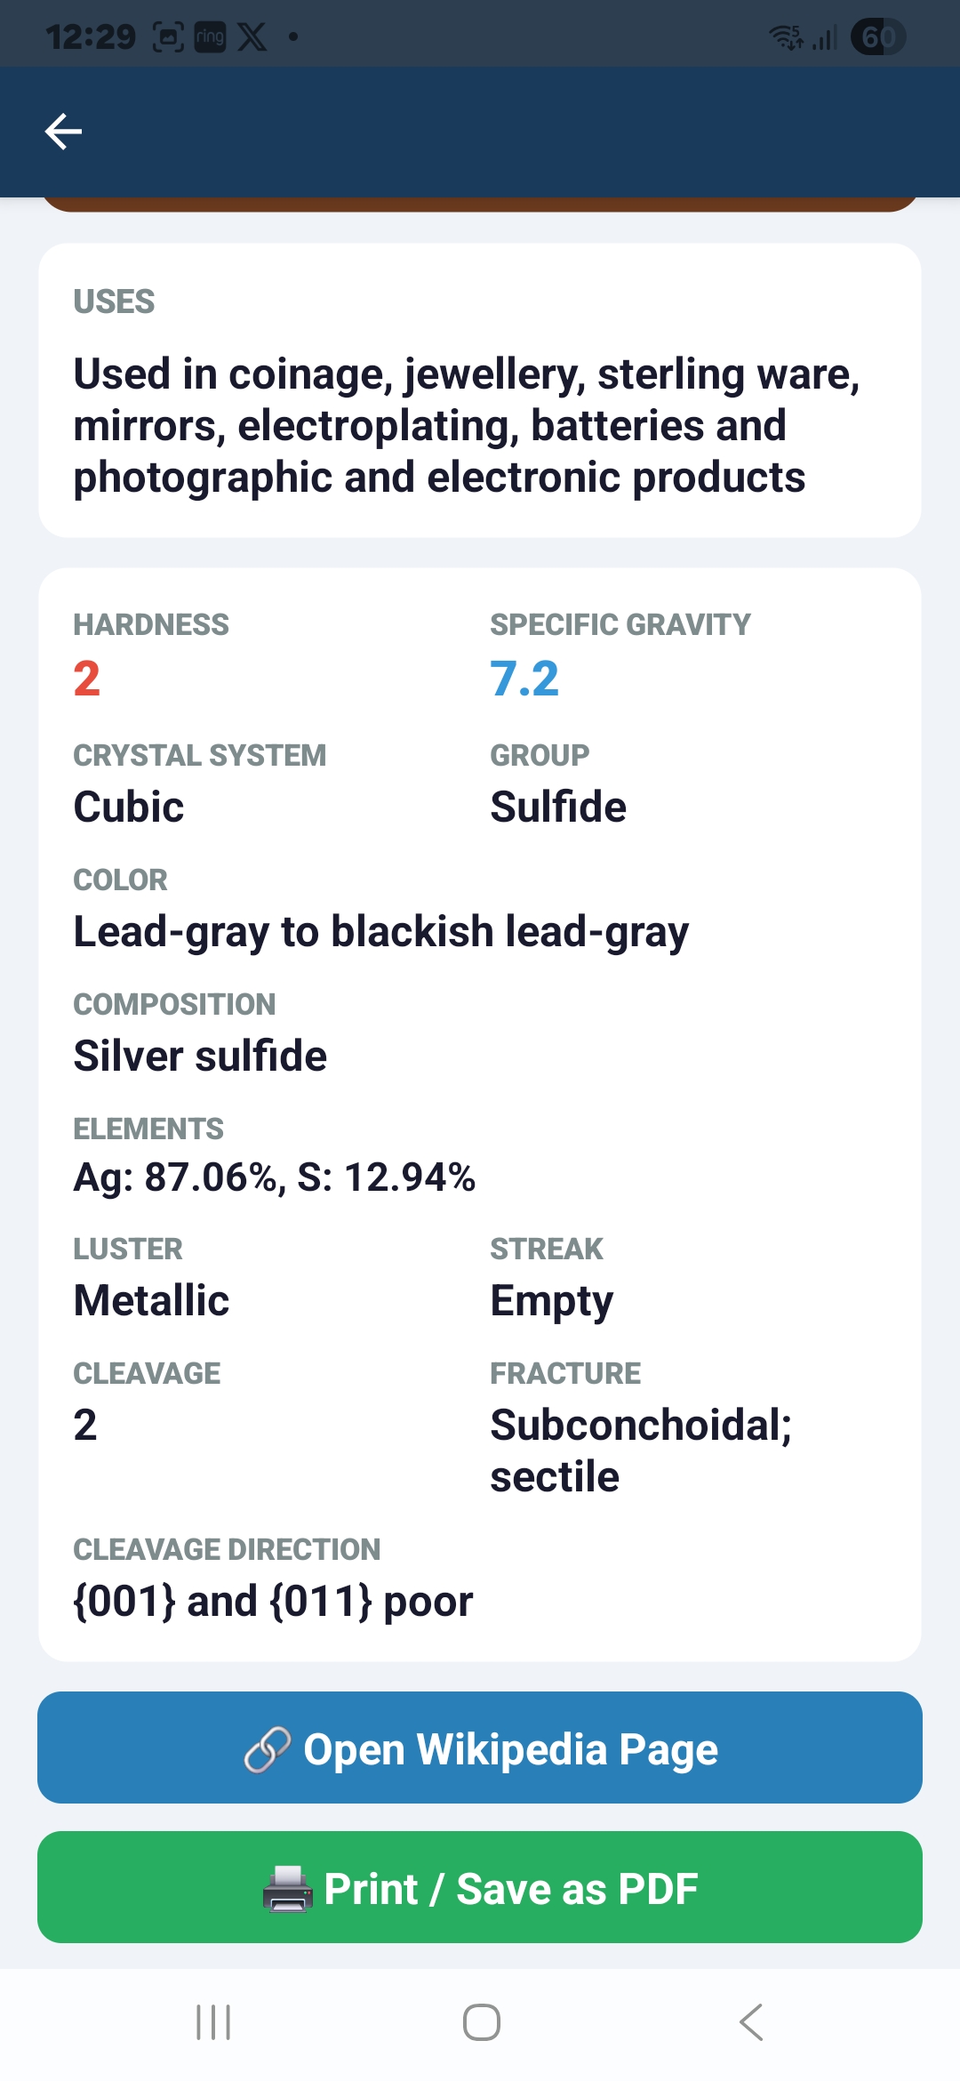The height and width of the screenshot is (2081, 960).
Task: Tap the Silver sulfide composition text
Action: point(200,1056)
